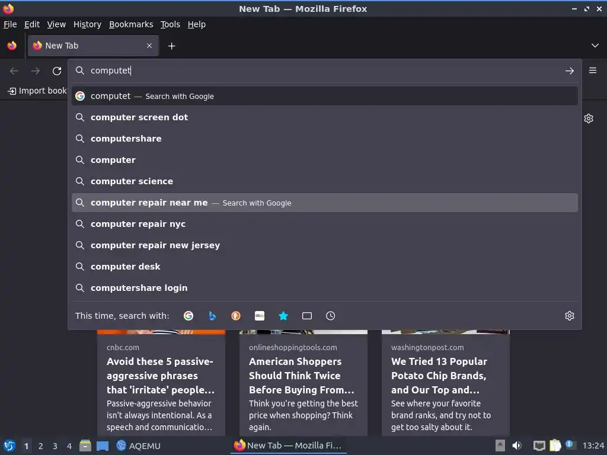Switch to AQEMU taskbar entry

tap(139, 446)
